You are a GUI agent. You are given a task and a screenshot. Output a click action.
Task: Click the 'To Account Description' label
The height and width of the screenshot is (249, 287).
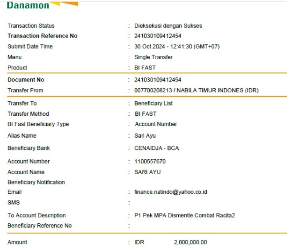[37, 216]
